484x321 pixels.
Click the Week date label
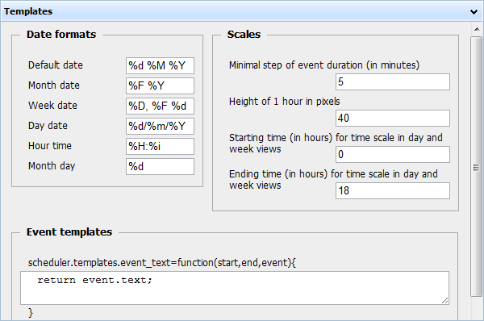tap(52, 106)
